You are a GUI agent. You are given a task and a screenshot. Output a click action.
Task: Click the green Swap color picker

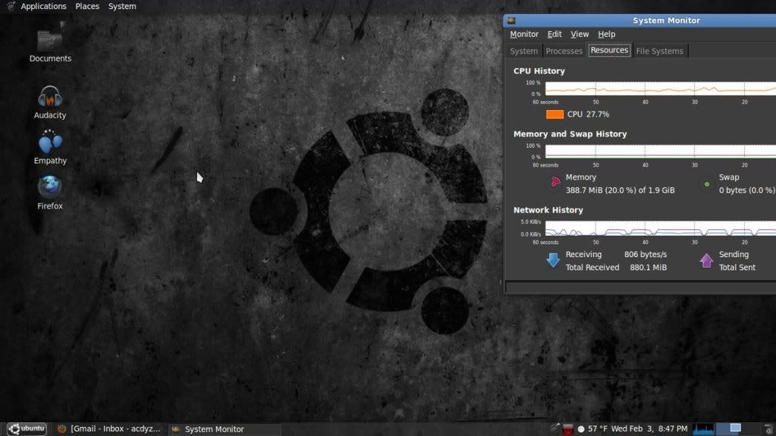click(707, 184)
